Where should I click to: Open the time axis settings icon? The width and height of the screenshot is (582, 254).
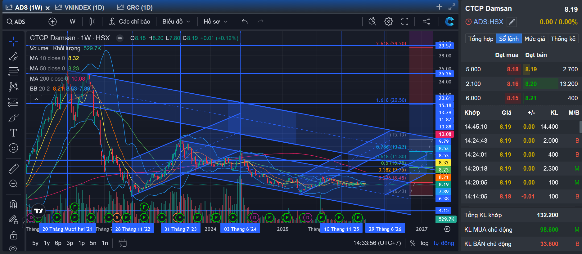447,229
